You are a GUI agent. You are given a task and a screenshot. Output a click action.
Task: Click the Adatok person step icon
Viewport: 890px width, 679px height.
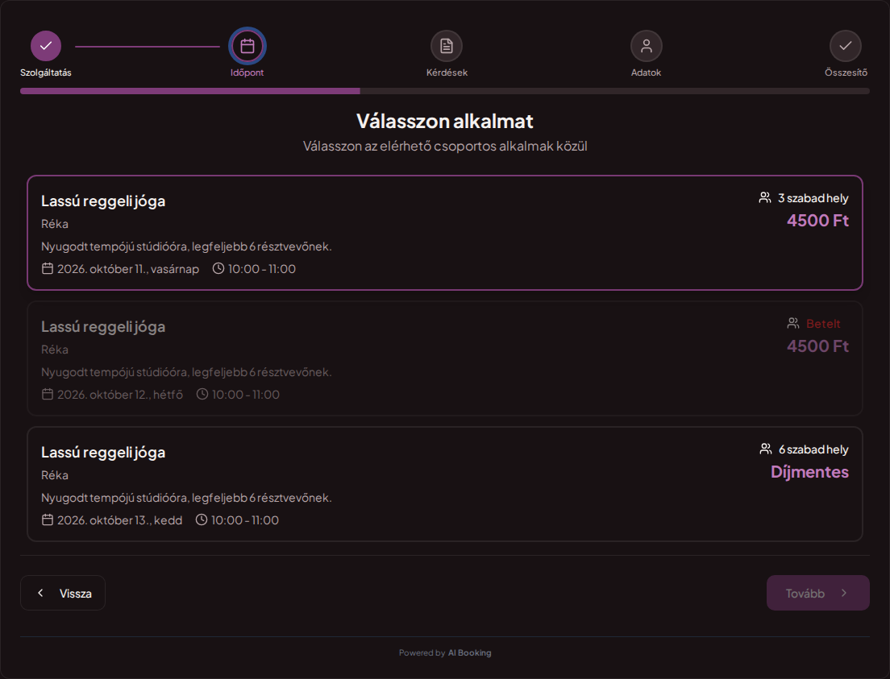646,46
